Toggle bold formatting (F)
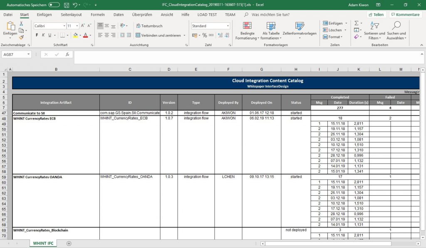This screenshot has height=248, width=426. [37, 35]
